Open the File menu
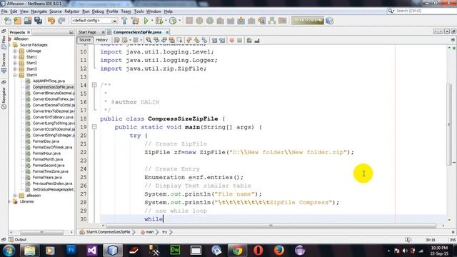 (x=4, y=11)
